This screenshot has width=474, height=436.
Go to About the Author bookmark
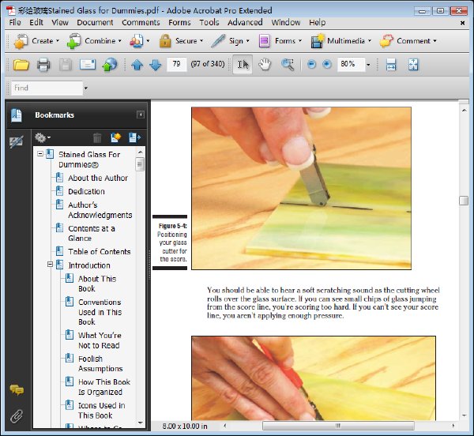tap(98, 178)
